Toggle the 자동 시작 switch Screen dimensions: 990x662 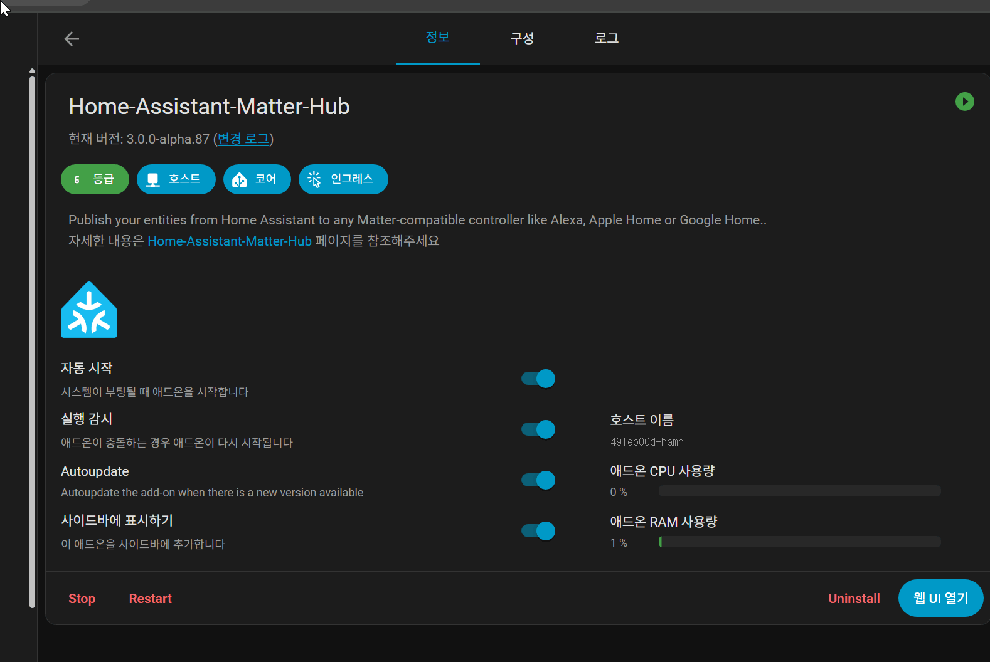538,379
